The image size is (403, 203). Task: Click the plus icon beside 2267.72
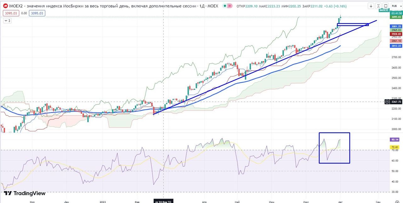[387, 102]
